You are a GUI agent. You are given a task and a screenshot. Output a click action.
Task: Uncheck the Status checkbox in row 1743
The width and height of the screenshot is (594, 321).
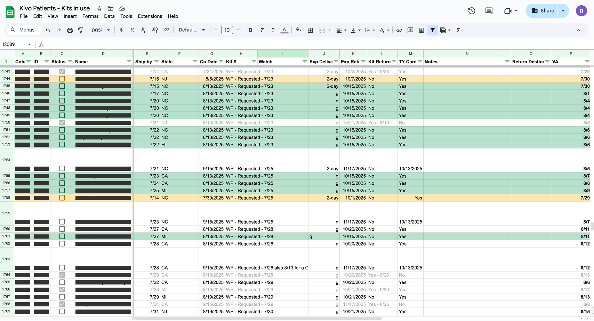(x=62, y=71)
